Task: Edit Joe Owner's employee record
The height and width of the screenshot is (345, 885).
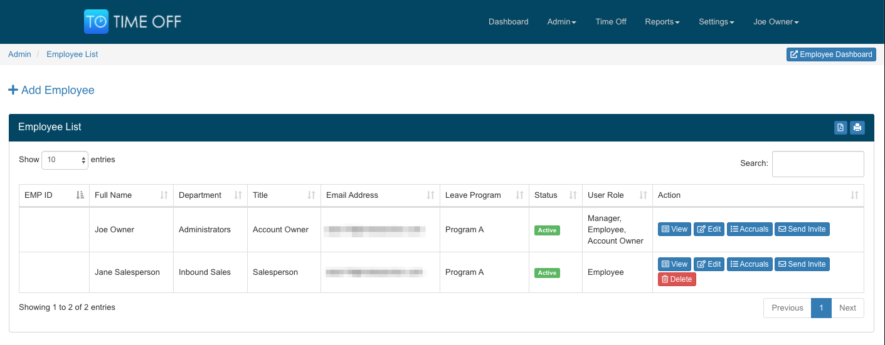Action: pyautogui.click(x=709, y=229)
